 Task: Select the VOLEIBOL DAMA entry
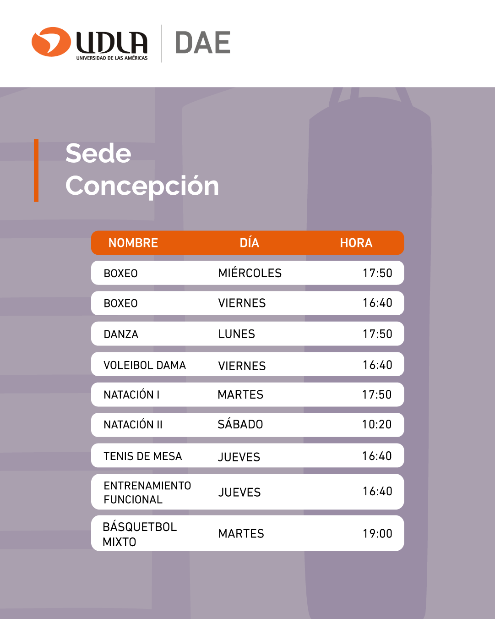(145, 365)
